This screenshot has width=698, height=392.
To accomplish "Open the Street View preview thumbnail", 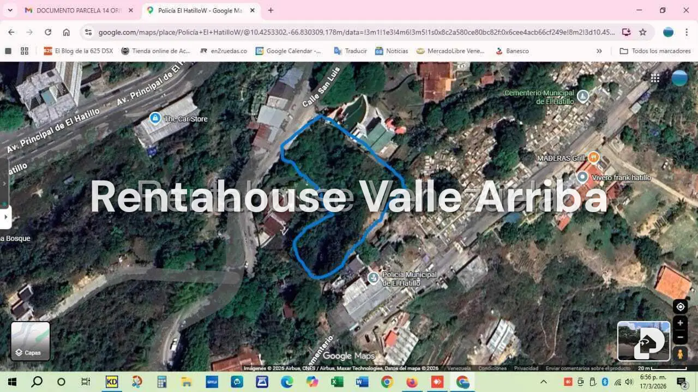I will (x=643, y=341).
